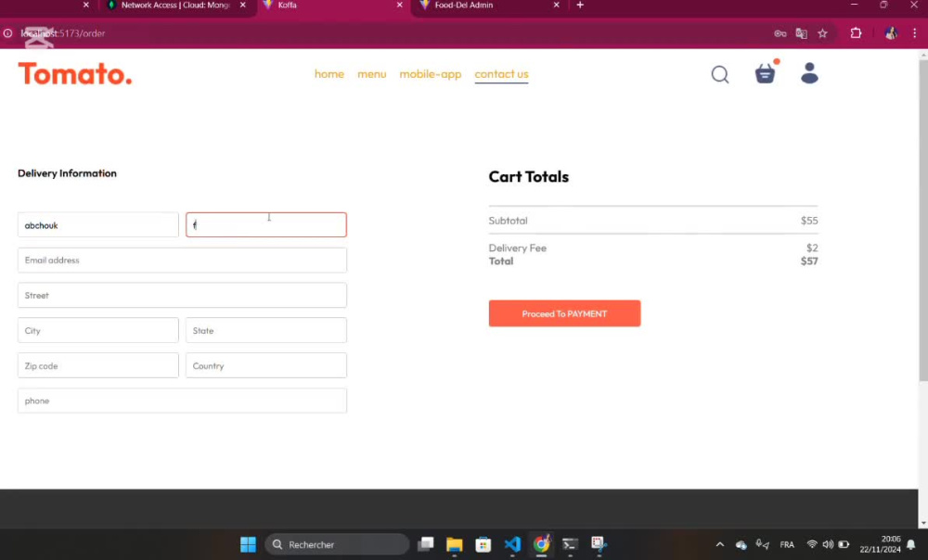Open the Wi-Fi network tray icon
The width and height of the screenshot is (928, 560).
[x=812, y=544]
